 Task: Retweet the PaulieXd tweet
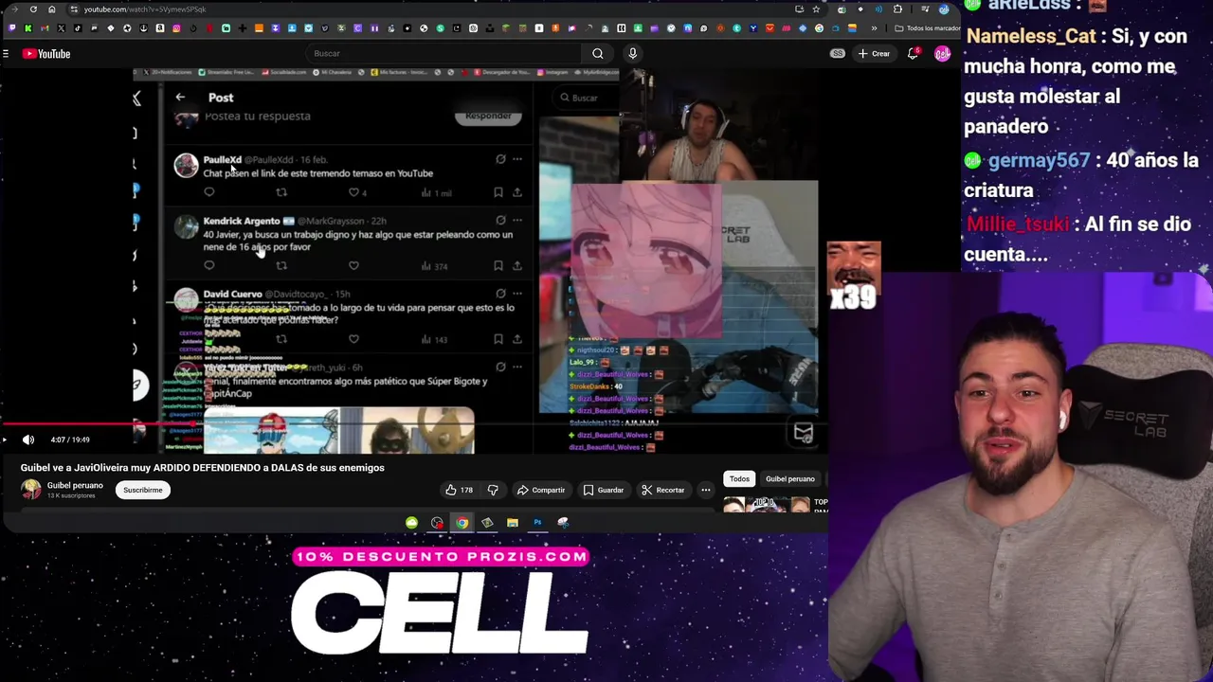tap(281, 192)
